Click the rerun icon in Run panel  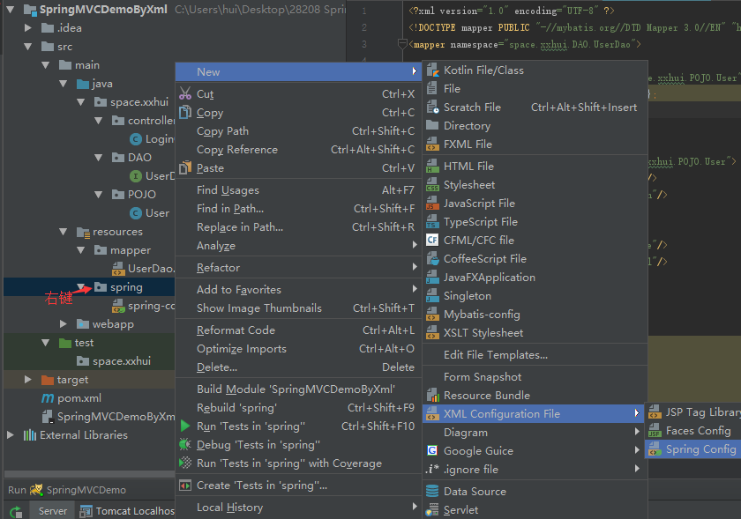click(16, 511)
